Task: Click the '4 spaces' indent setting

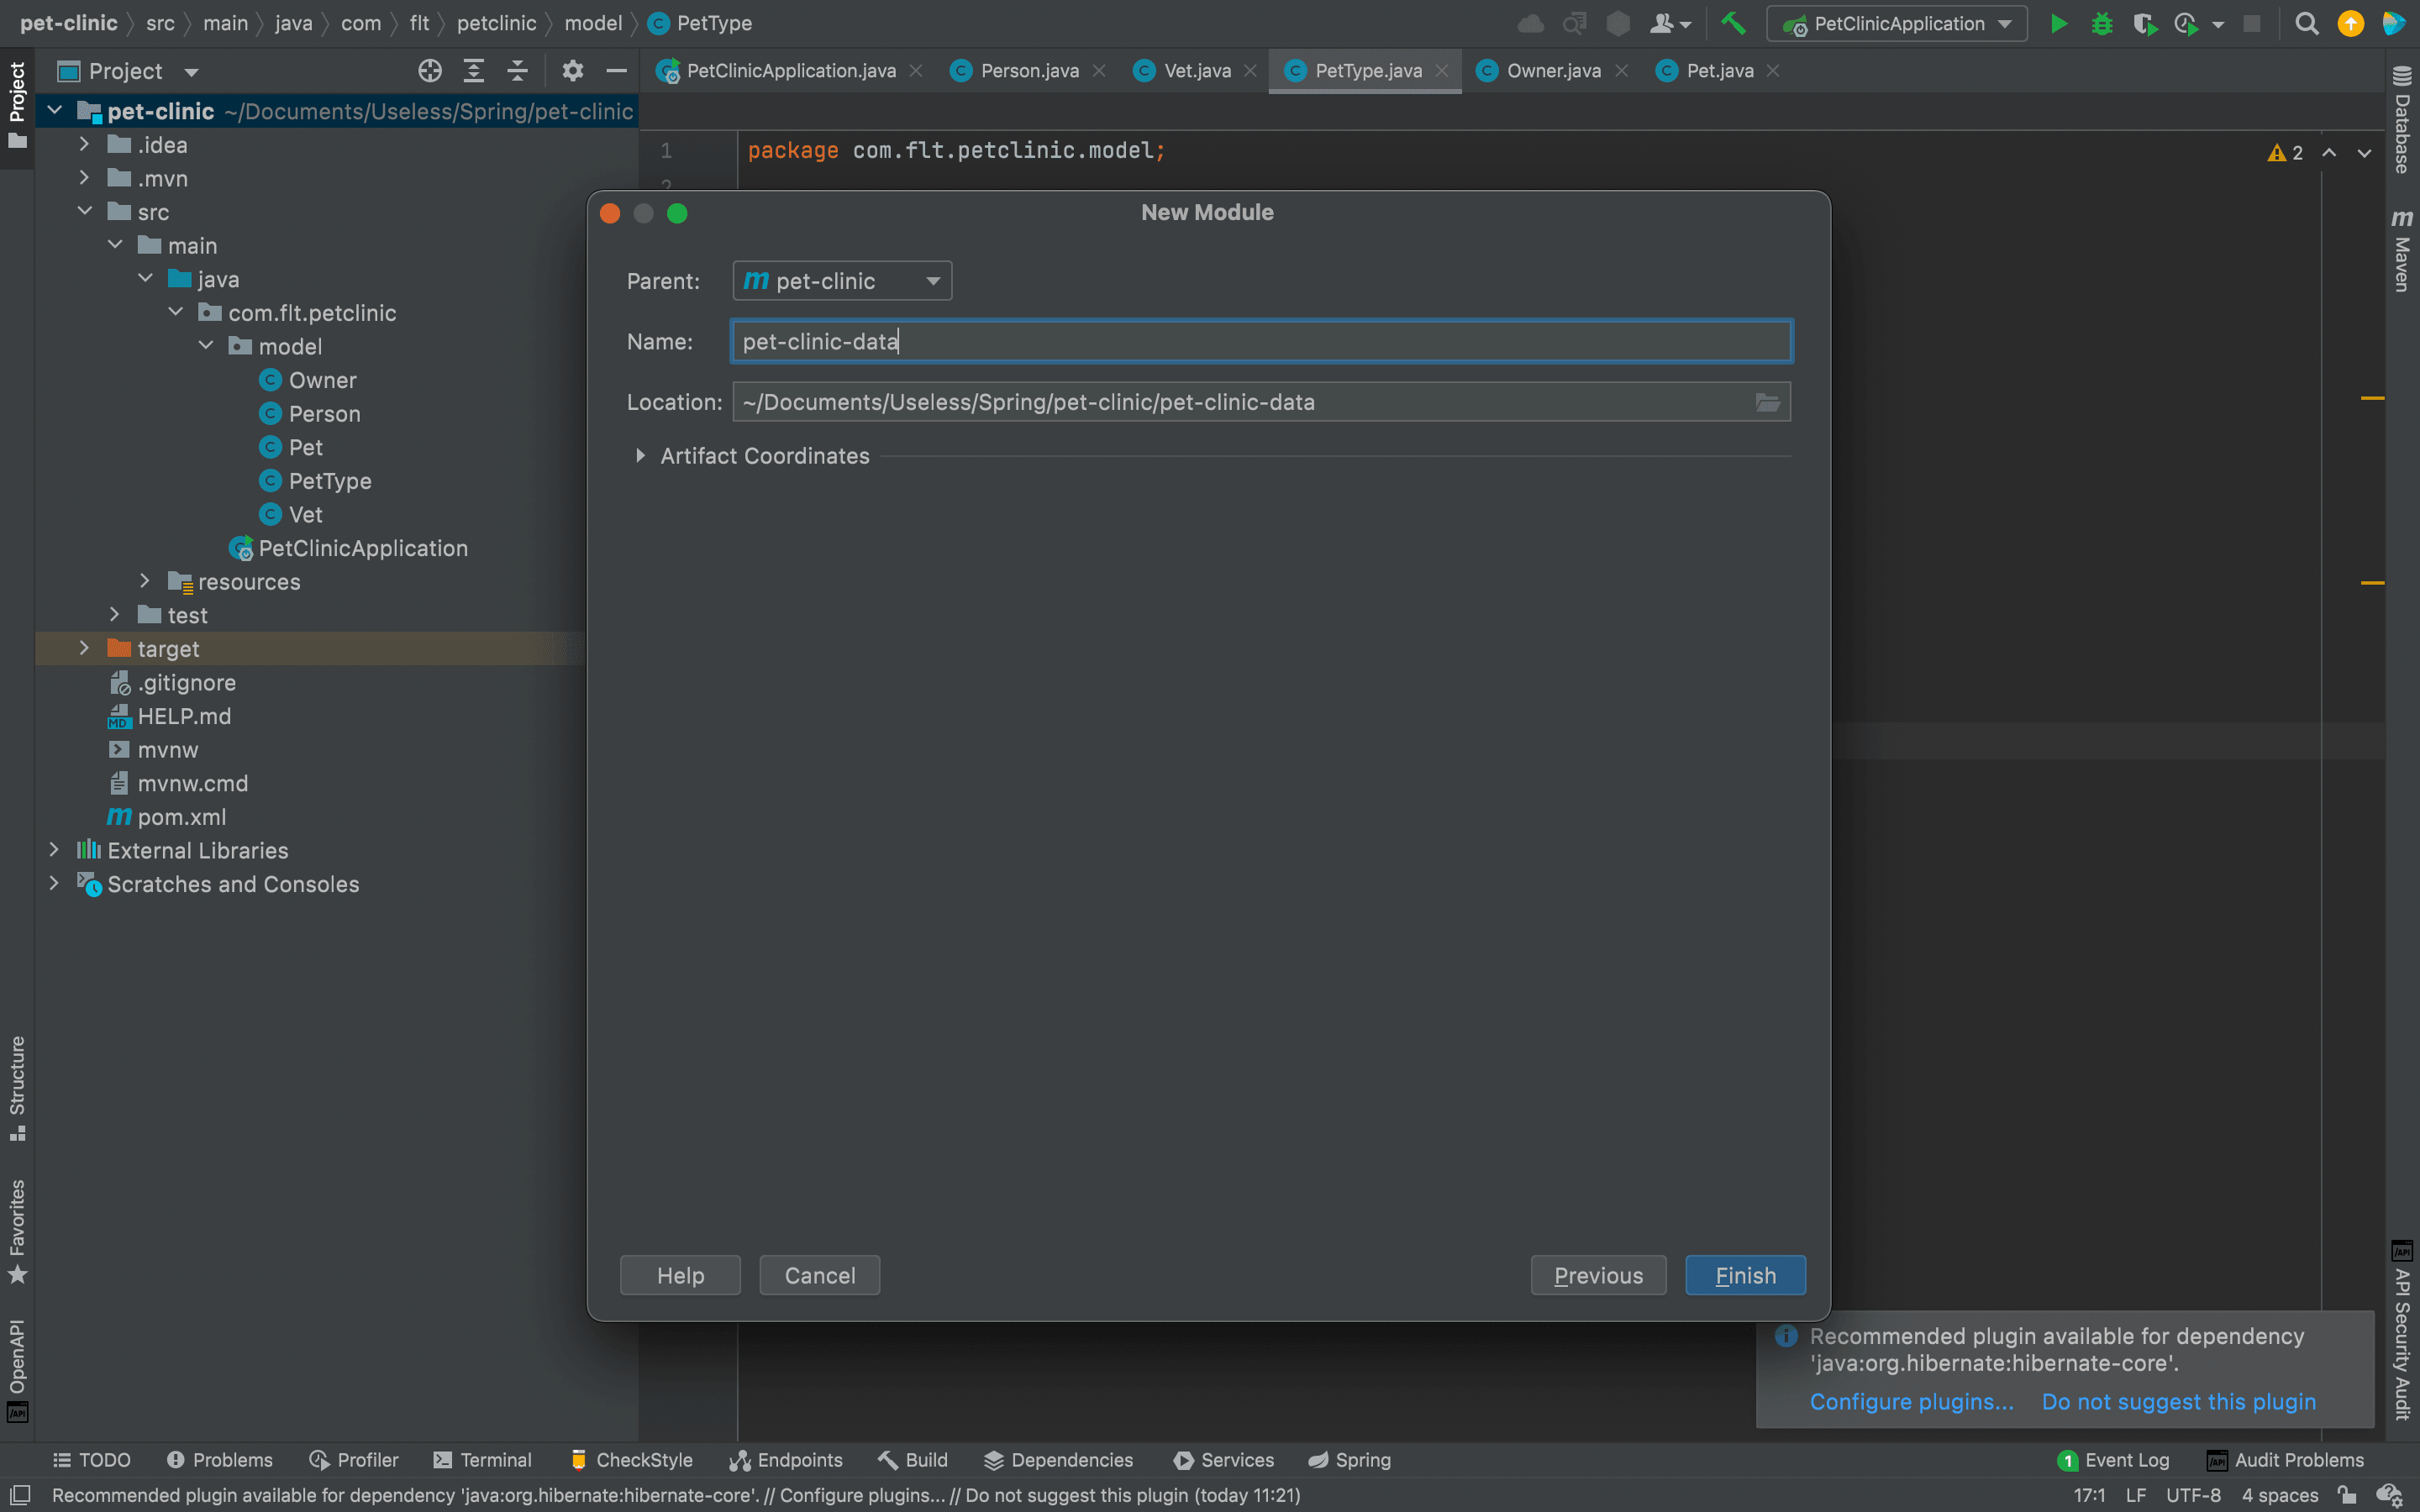Action: click(2279, 1495)
